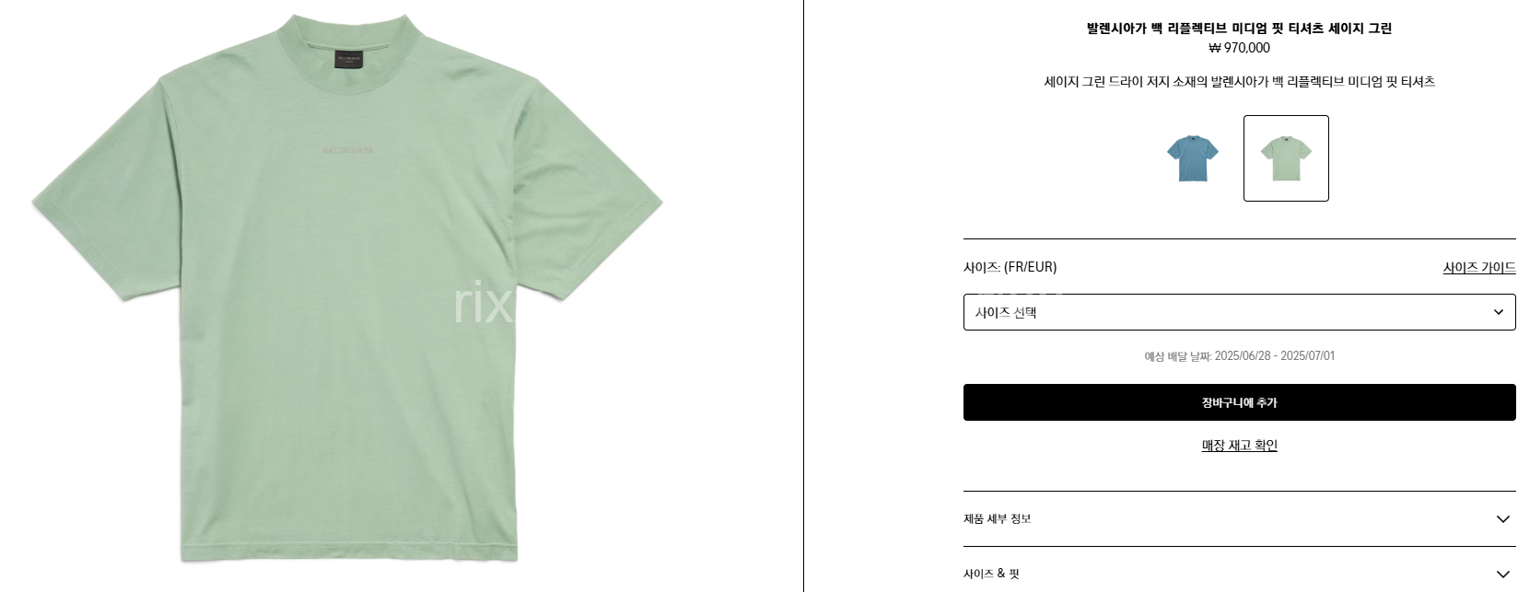Click the Balenciaga chest logo on the shirt
Screen dimensions: 1518x592
[349, 150]
